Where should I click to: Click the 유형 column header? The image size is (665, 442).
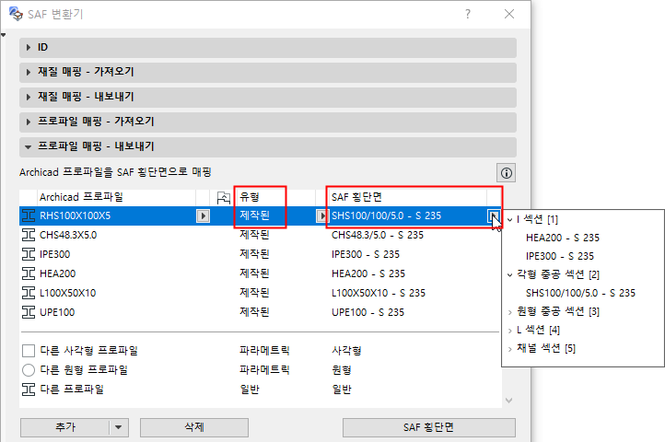pos(274,197)
